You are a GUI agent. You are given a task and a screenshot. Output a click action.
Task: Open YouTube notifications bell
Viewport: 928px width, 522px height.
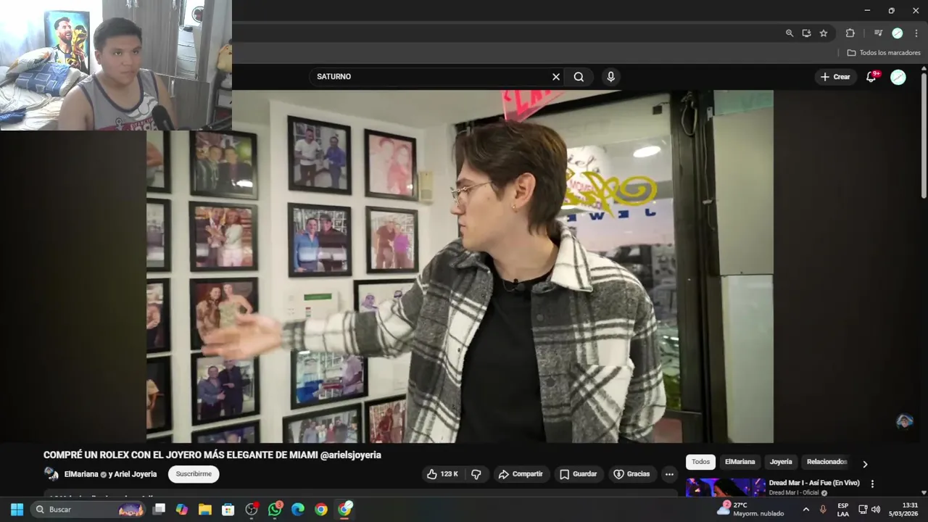pyautogui.click(x=871, y=77)
